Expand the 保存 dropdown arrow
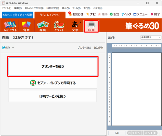 (13, 48)
